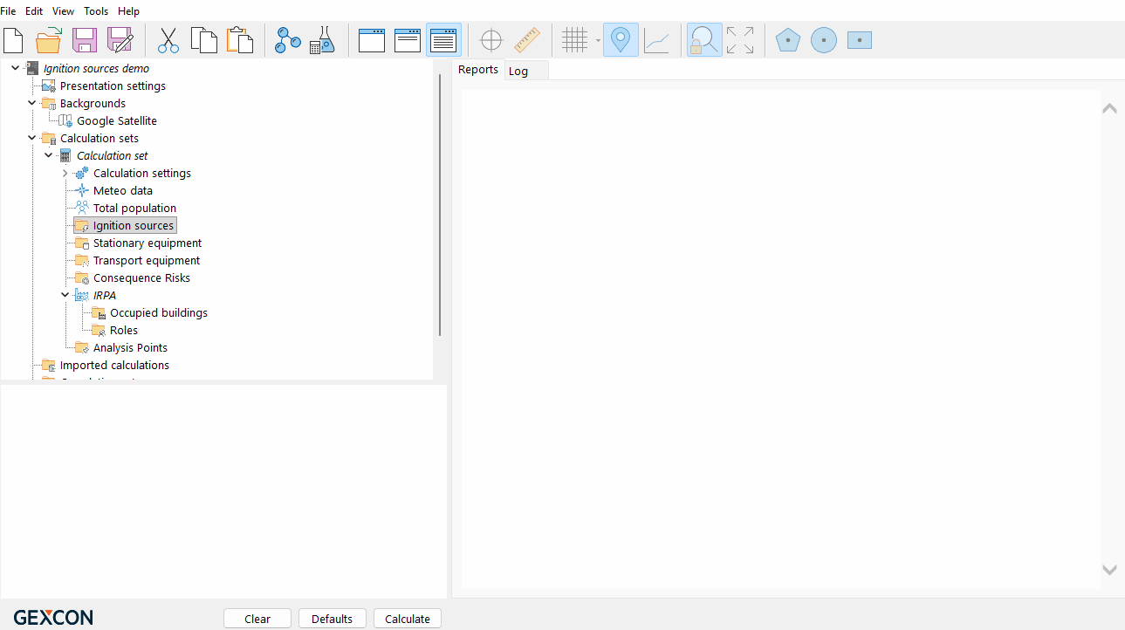Select Google Satellite background

click(x=117, y=120)
